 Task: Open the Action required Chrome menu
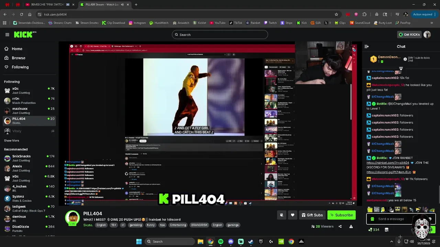pyautogui.click(x=425, y=14)
